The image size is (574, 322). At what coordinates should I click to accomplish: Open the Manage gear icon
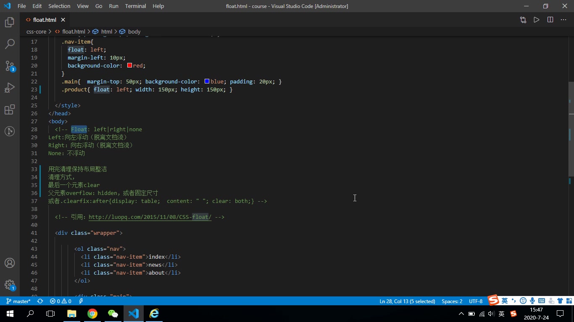(10, 285)
